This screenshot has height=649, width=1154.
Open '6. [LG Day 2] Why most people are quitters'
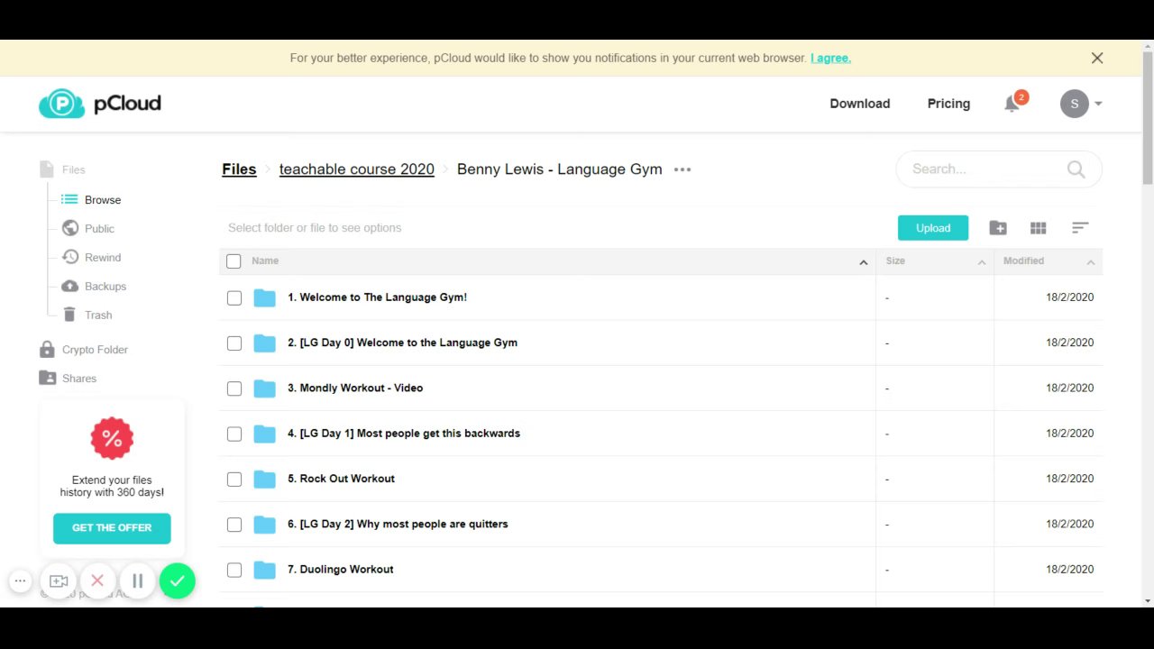tap(398, 524)
